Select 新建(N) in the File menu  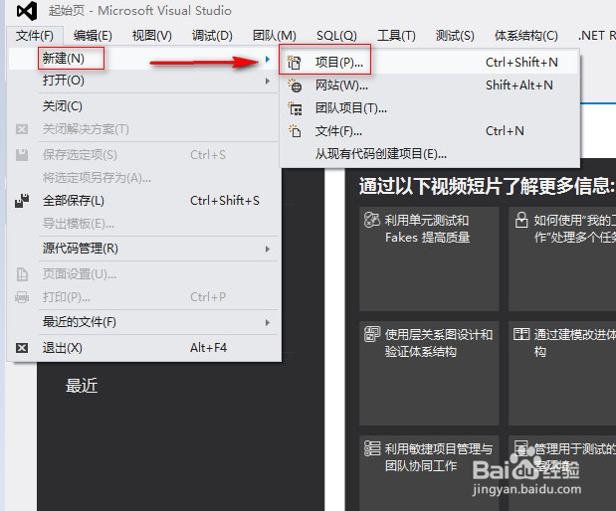click(143, 59)
